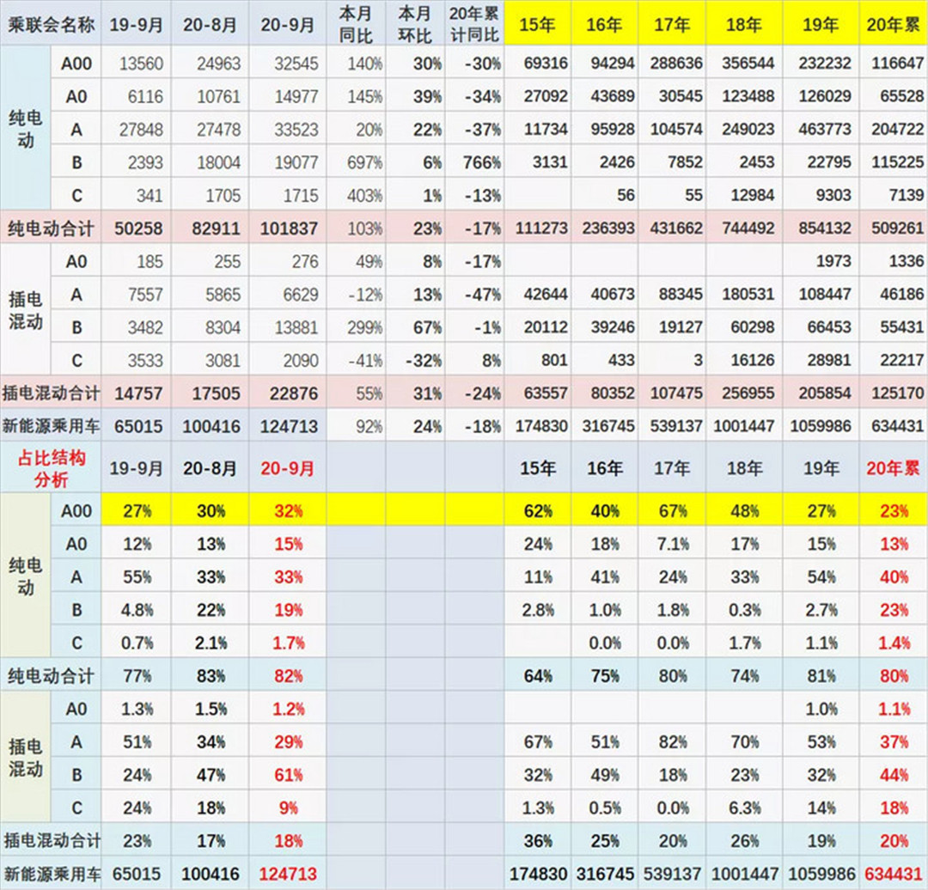Click the red 占比结构分析 heading cell
928x890 pixels.
tap(51, 468)
